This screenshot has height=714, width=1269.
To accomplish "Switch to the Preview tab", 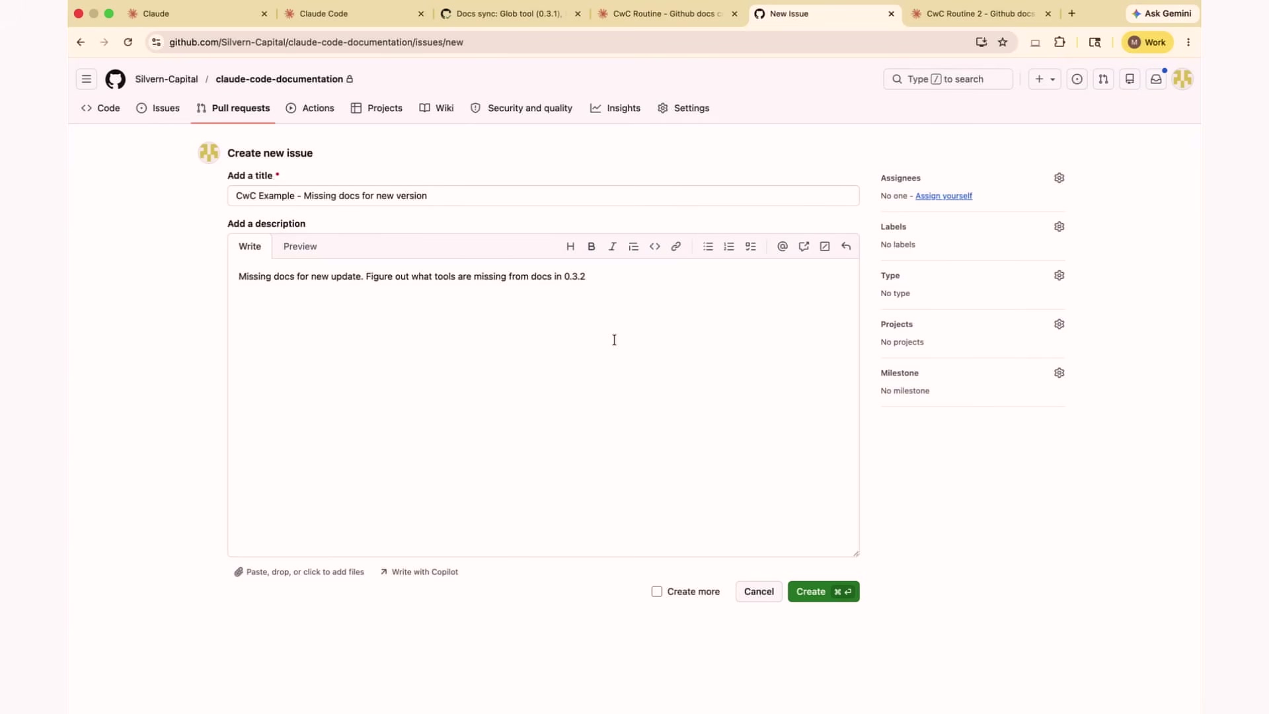I will pyautogui.click(x=300, y=247).
